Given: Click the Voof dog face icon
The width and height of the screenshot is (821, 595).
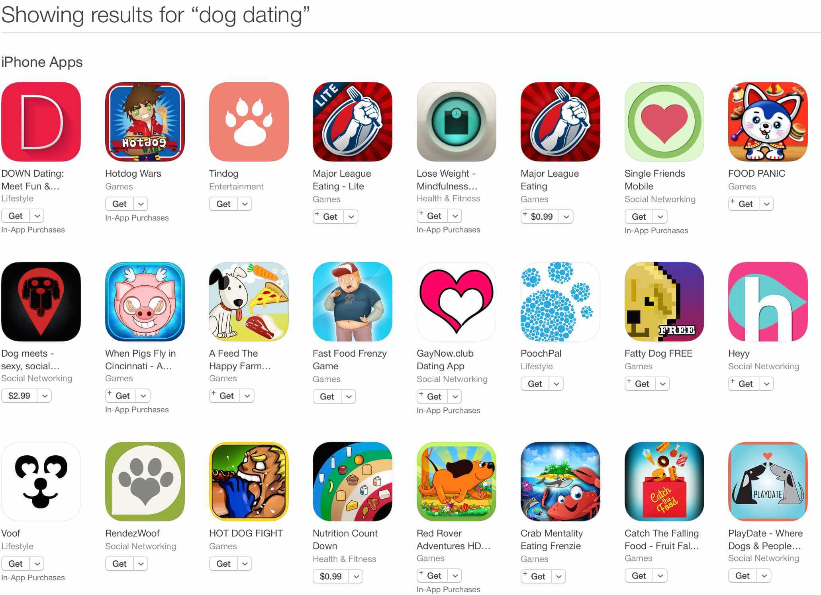Looking at the screenshot, I should pos(41,482).
